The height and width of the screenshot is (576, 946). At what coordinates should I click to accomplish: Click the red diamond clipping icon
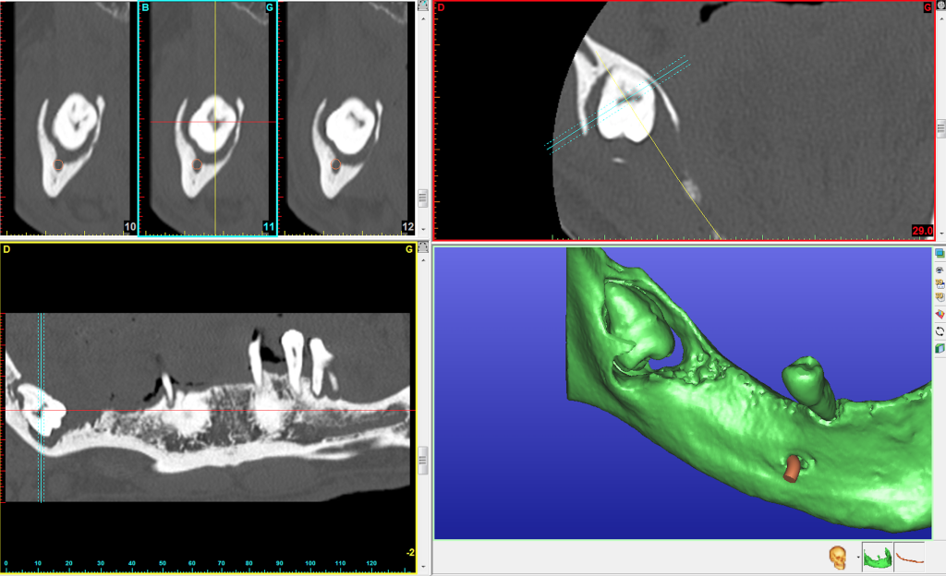tap(940, 315)
